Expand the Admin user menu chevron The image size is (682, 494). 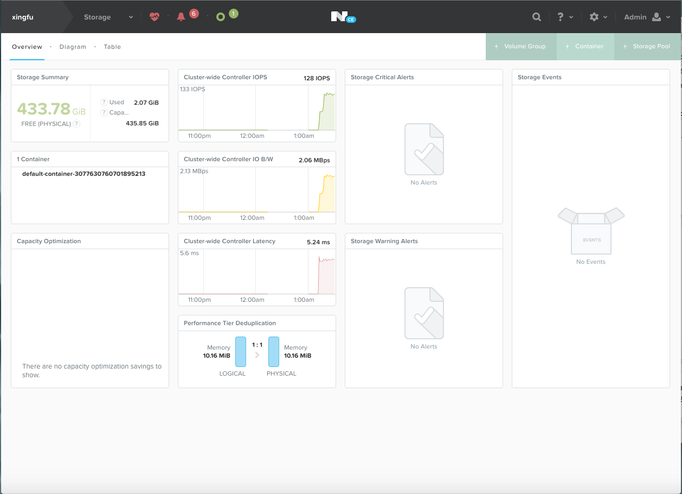668,17
